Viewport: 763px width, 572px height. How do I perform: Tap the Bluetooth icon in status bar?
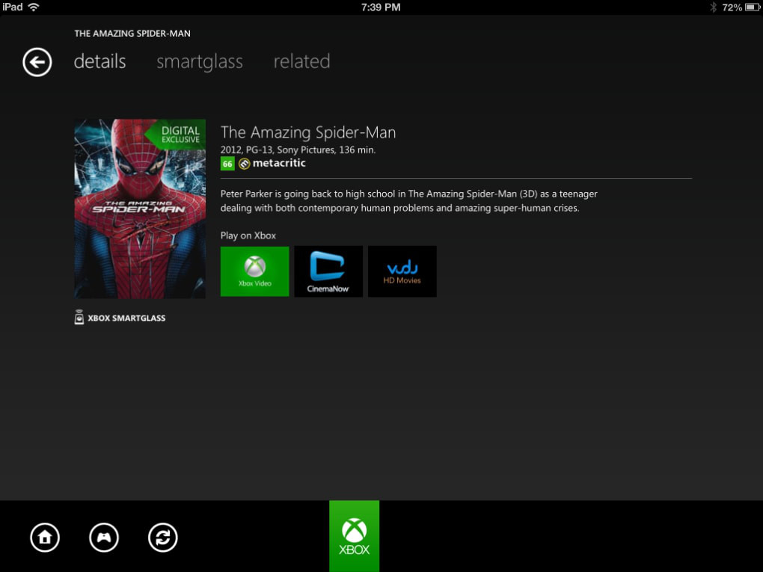(713, 7)
